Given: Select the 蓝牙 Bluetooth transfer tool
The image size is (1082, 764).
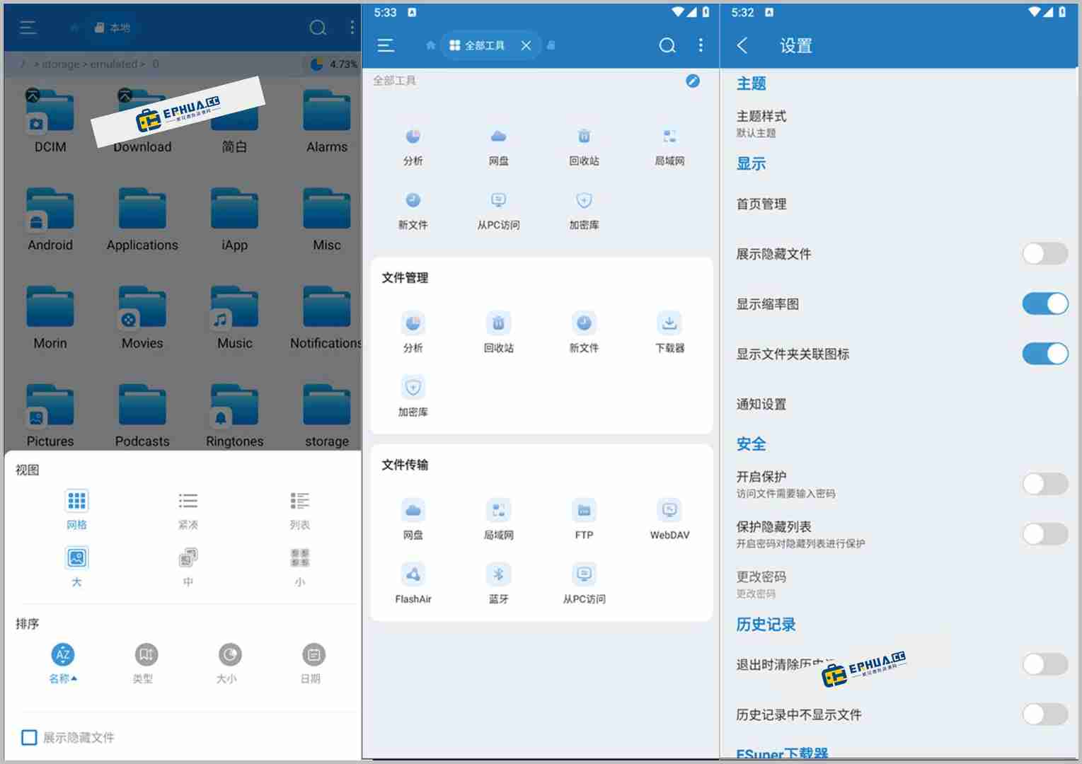Looking at the screenshot, I should [x=498, y=582].
